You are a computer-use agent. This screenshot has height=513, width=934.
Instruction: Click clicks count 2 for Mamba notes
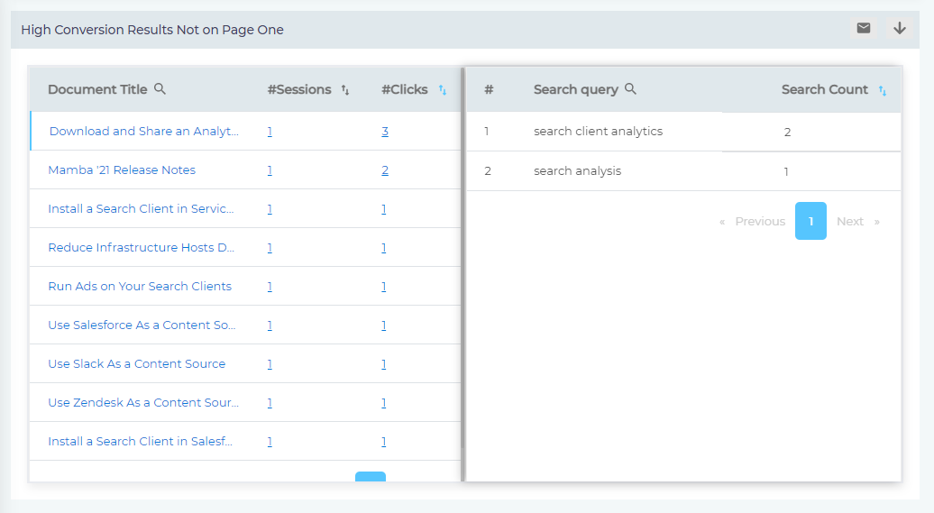385,170
